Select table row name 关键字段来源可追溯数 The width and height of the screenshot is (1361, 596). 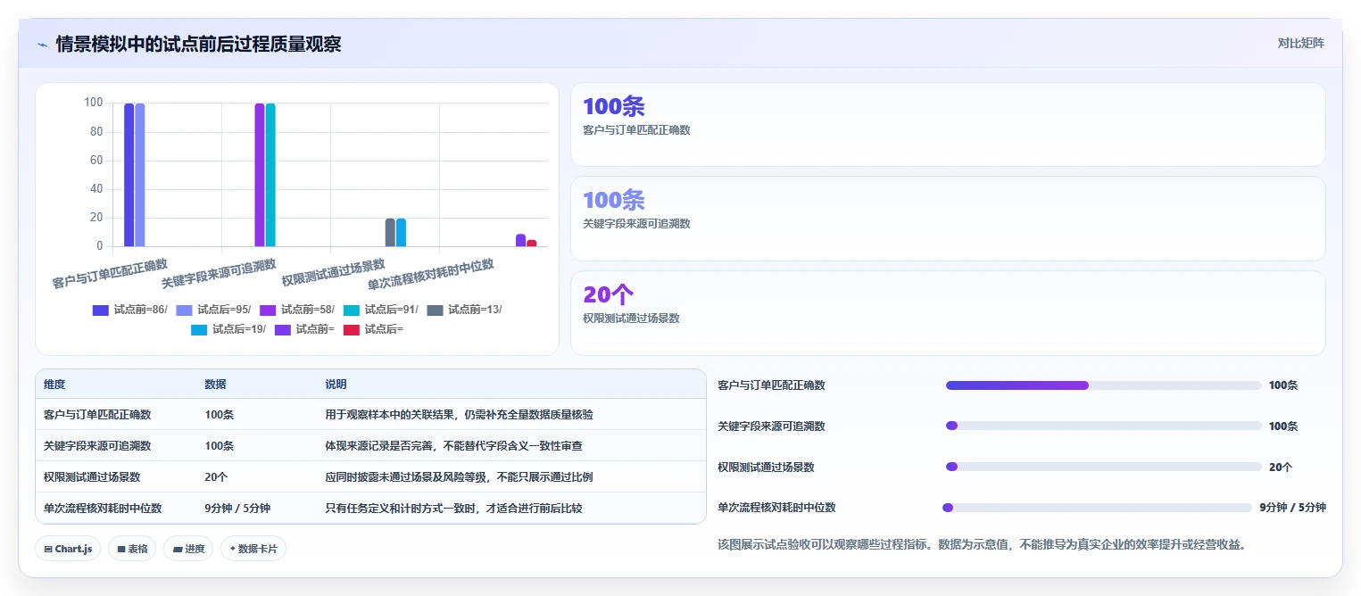click(97, 445)
